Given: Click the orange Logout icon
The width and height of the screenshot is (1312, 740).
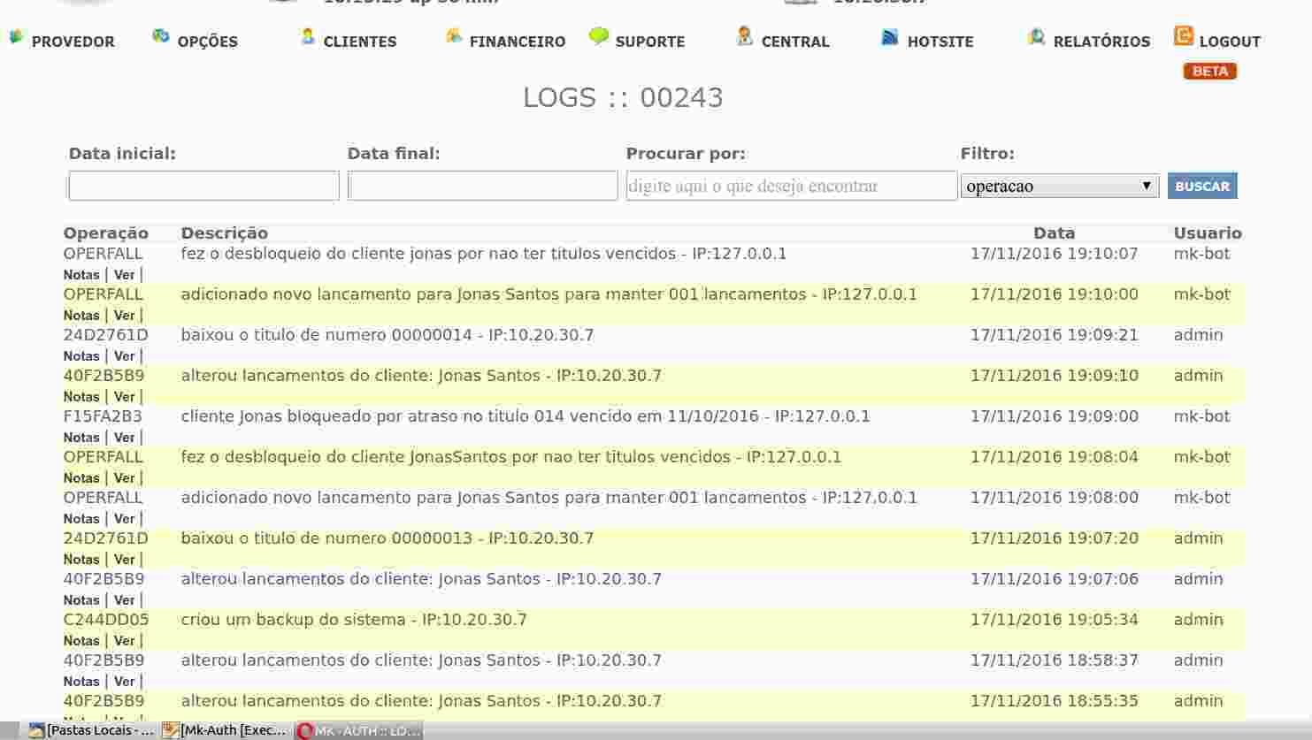Looking at the screenshot, I should [1183, 36].
